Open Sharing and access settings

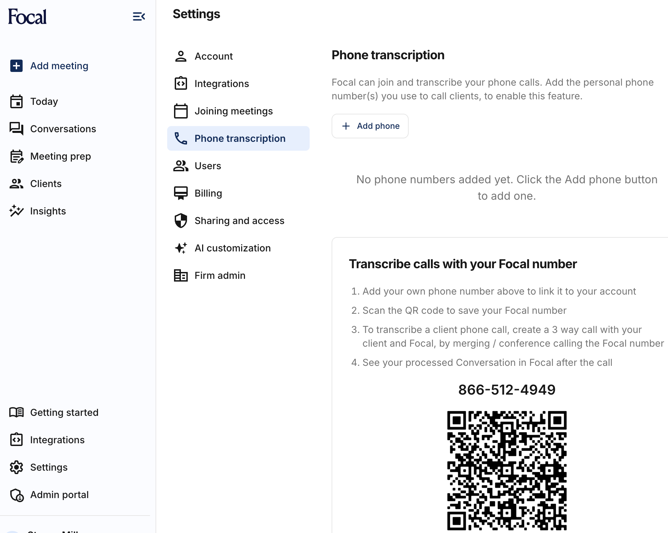(x=239, y=221)
